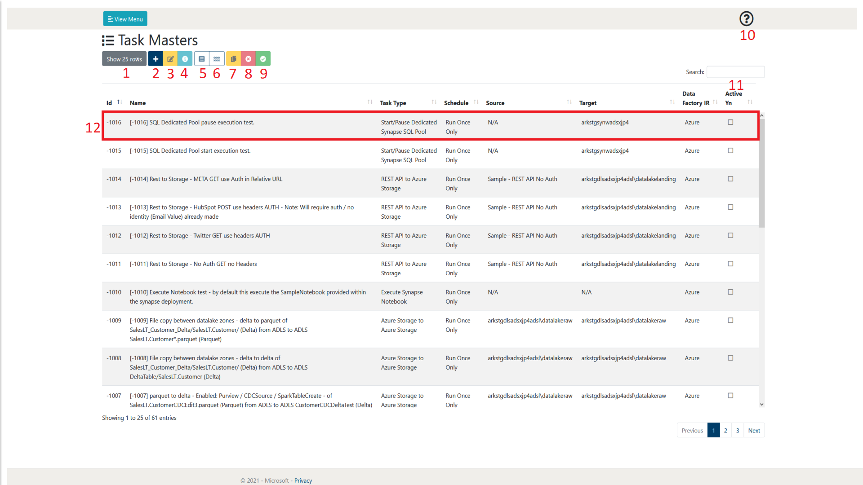
Task: Click the green checkmark activate icon
Action: coord(263,59)
